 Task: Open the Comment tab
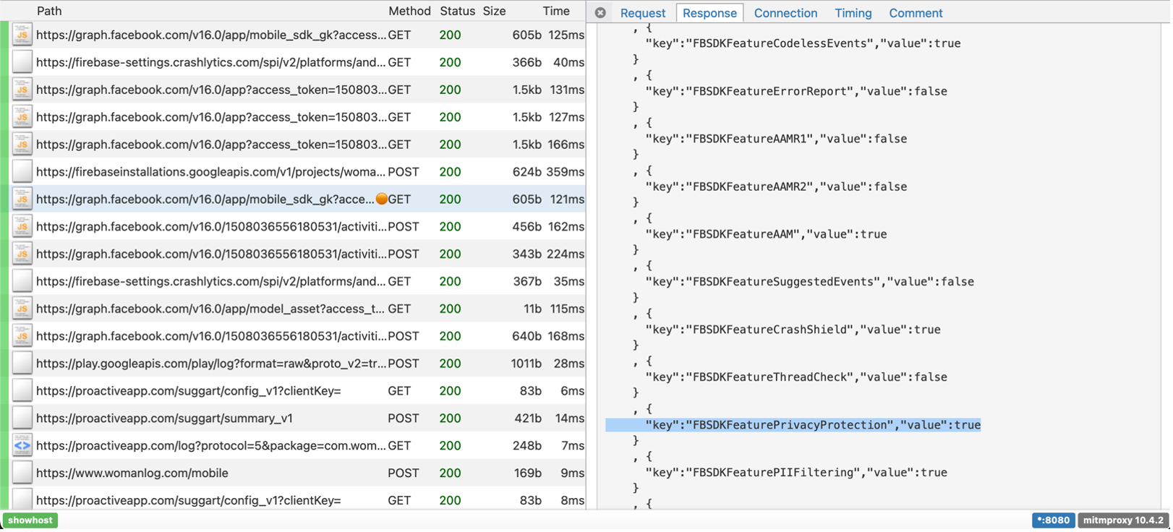click(916, 13)
